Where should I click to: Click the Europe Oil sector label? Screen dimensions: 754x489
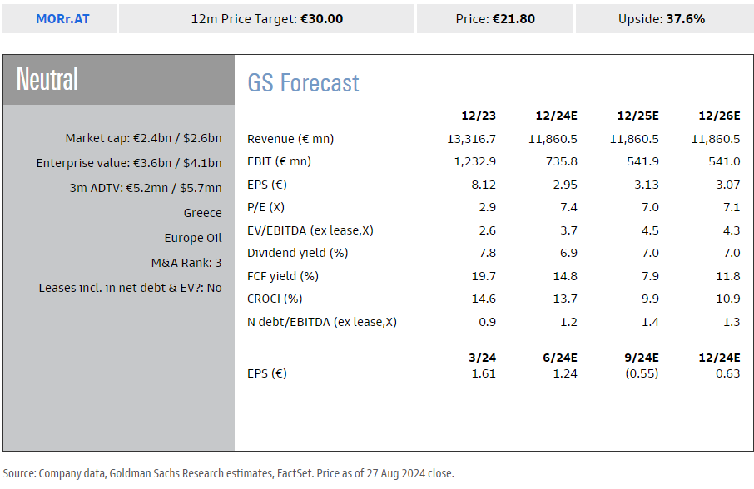[x=193, y=239]
